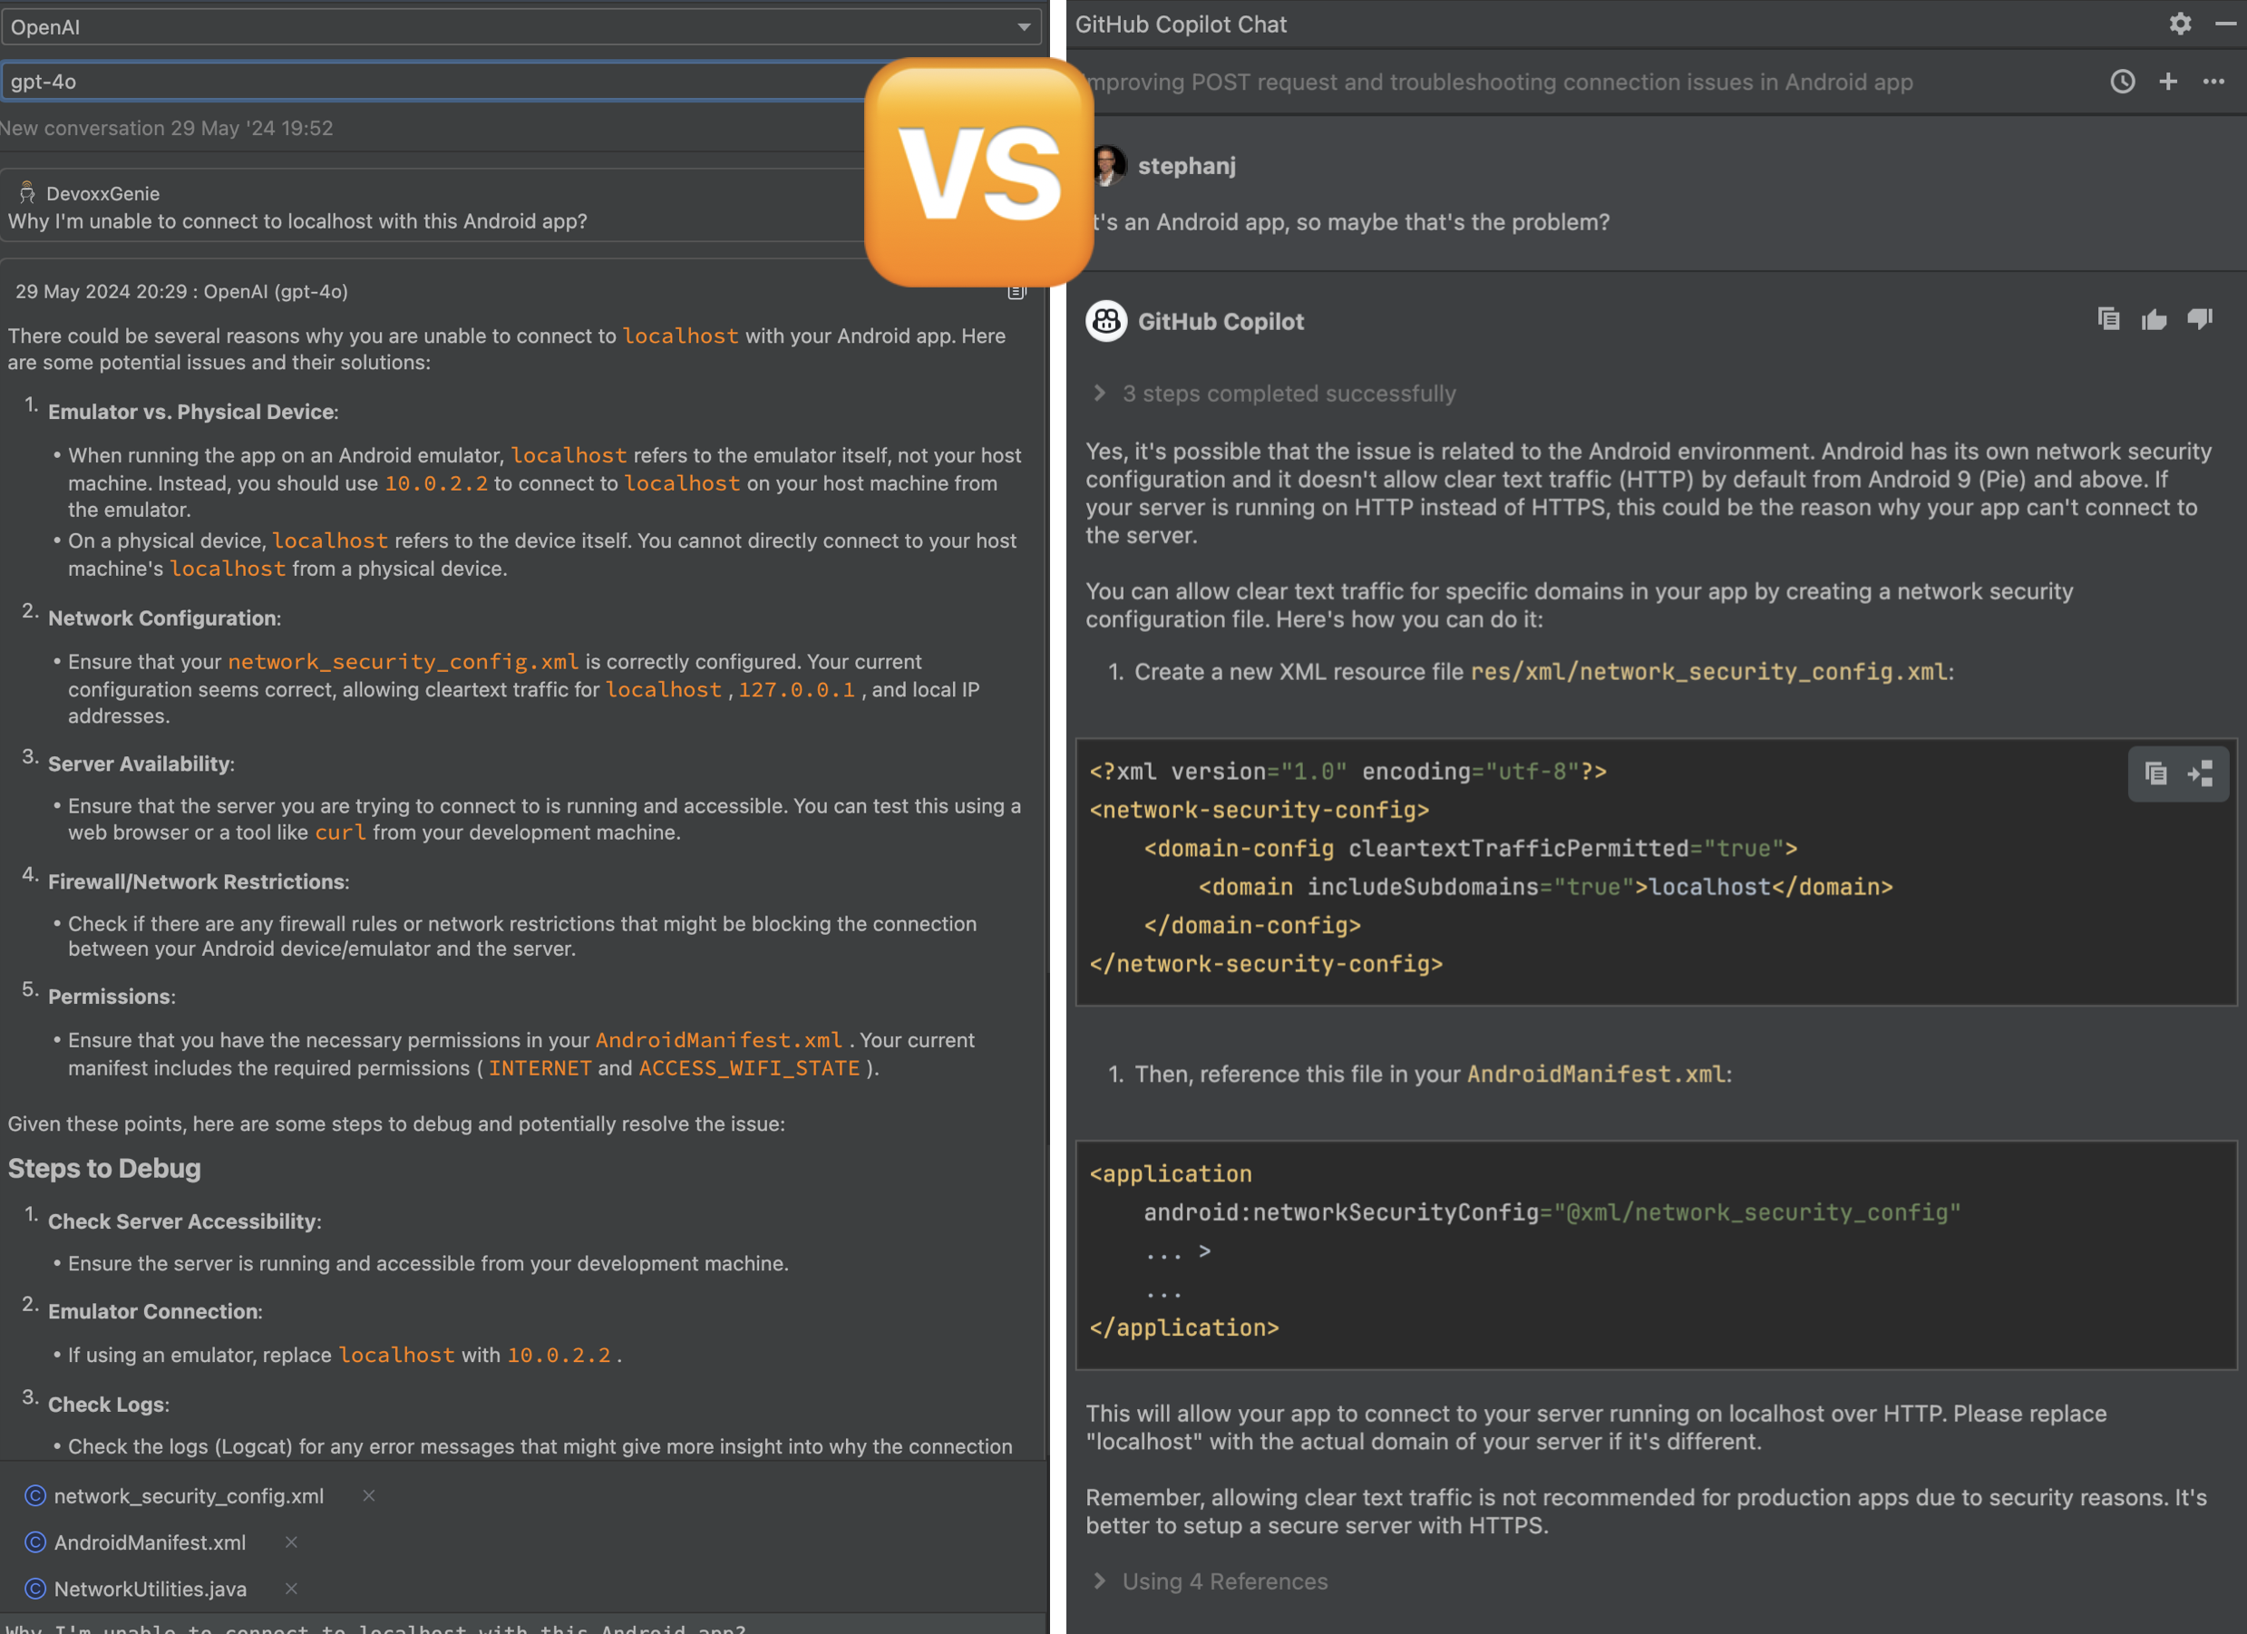The image size is (2247, 1634).
Task: Minimize the GitHub Copilot Chat panel
Action: [2225, 24]
